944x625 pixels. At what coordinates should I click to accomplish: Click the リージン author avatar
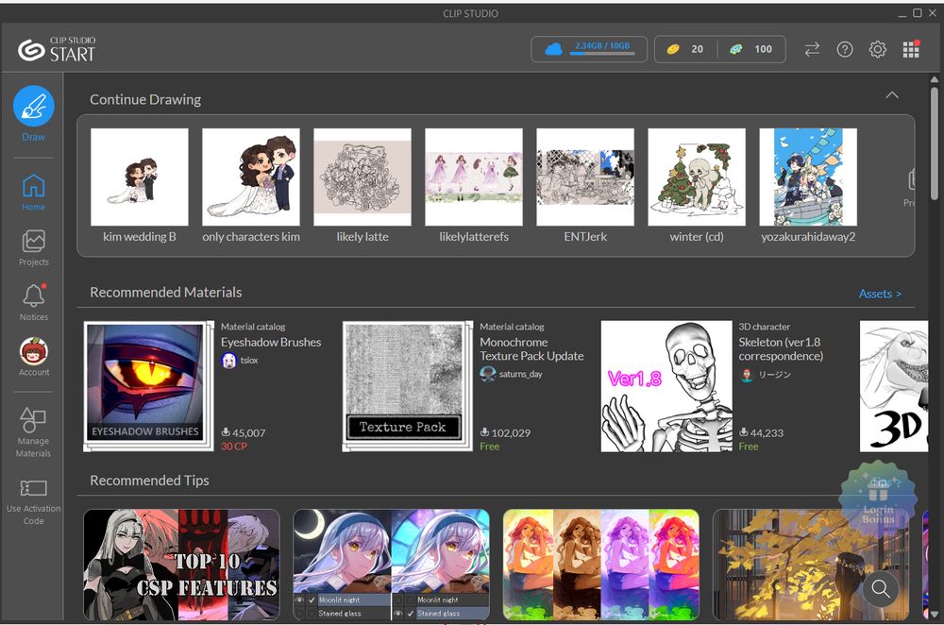(x=747, y=375)
